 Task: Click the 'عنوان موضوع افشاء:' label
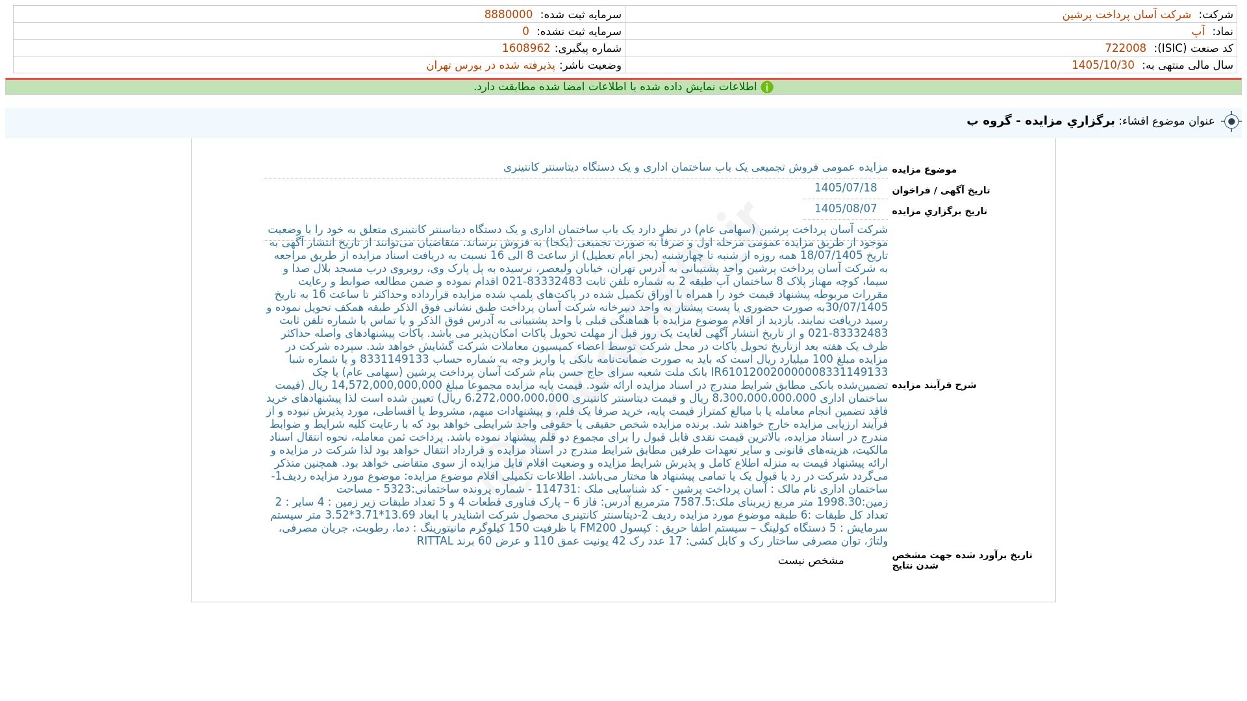(1166, 121)
